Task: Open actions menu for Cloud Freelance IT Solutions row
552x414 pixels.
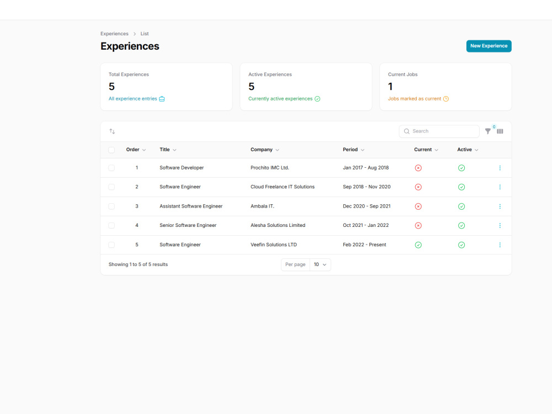Action: (500, 187)
